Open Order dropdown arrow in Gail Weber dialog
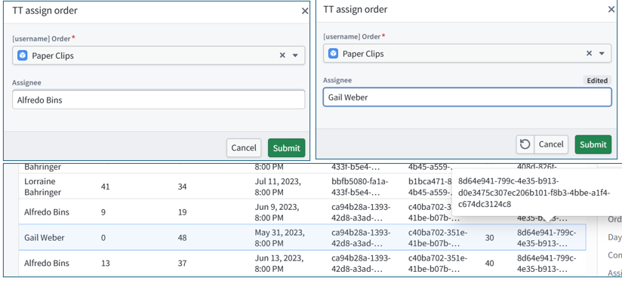Viewport: 622px width, 281px height. (x=602, y=54)
